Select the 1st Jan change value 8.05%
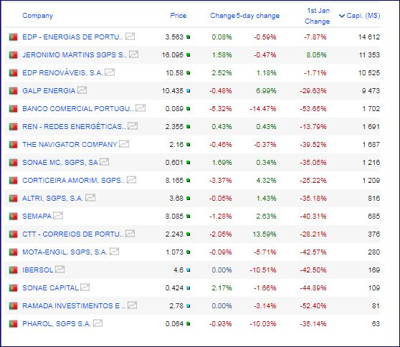The image size is (400, 347). pyautogui.click(x=316, y=55)
